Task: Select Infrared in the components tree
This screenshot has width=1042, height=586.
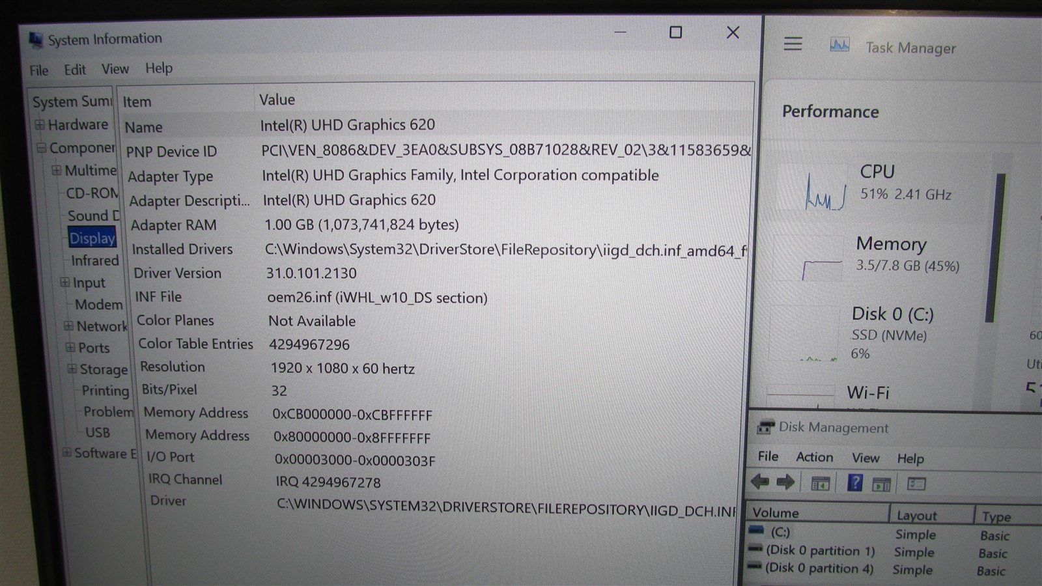Action: point(95,260)
